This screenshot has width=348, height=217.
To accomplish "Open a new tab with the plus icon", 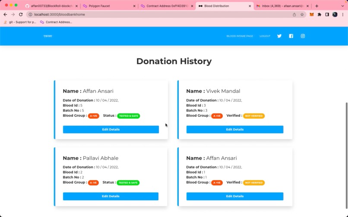I will point(317,6).
